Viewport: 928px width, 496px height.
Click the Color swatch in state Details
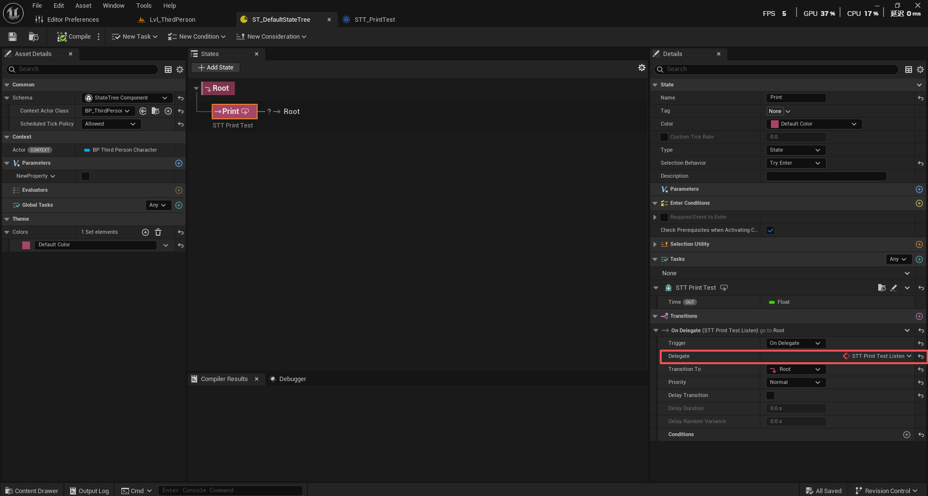click(775, 124)
